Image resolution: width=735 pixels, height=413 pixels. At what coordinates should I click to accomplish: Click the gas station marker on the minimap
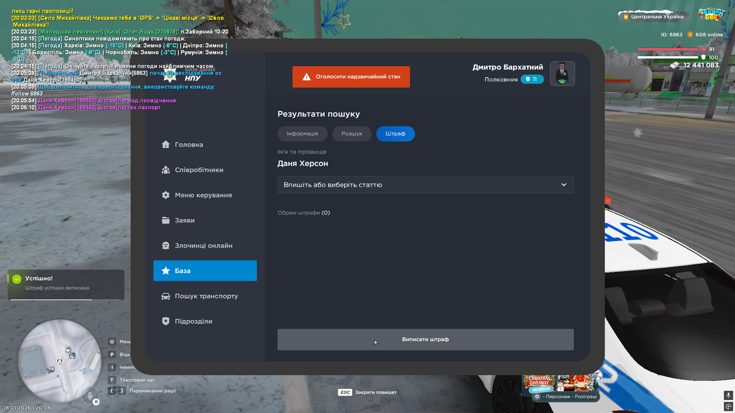click(68, 350)
